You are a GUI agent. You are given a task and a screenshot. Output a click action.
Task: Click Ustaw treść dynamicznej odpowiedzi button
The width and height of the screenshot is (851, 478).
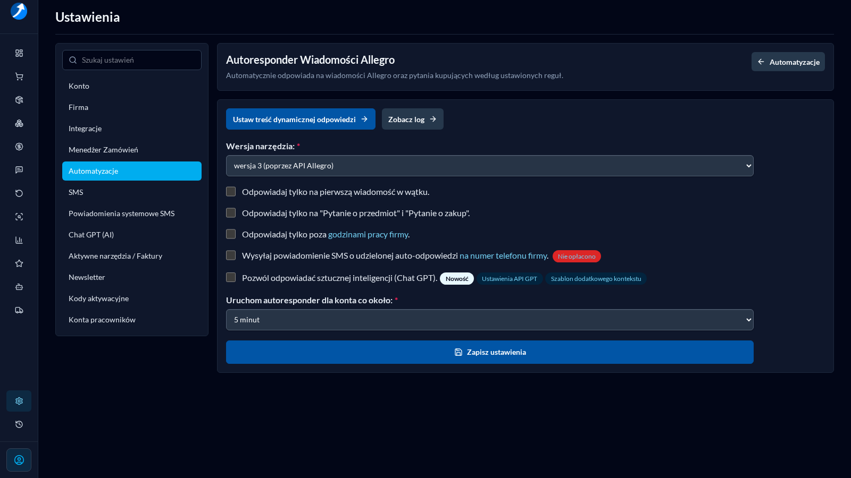pos(301,119)
